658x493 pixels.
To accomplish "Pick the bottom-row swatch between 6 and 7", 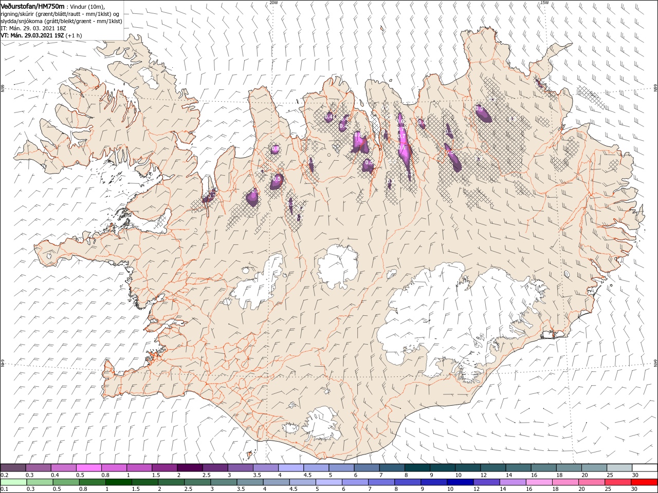I will point(355,482).
